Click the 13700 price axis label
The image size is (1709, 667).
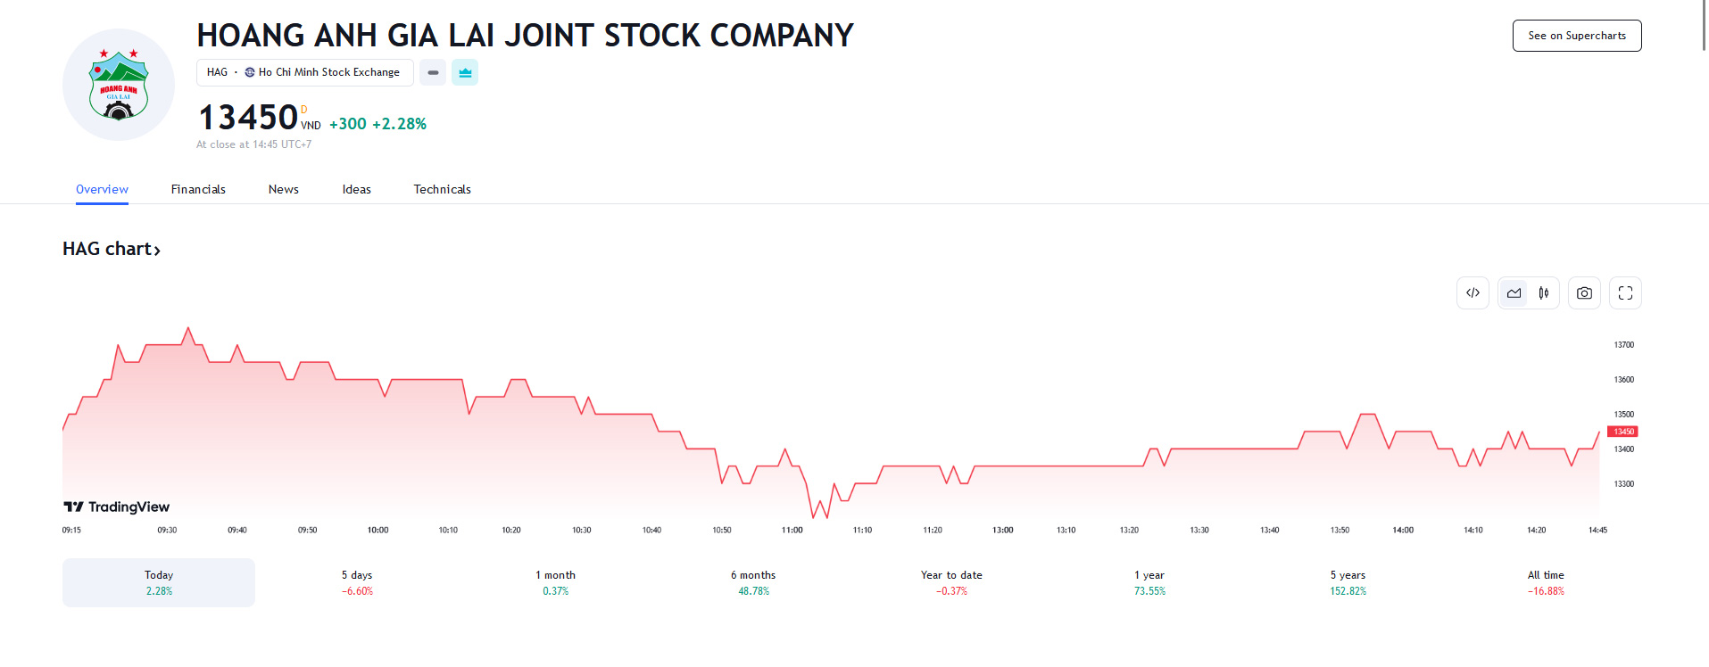pos(1623,344)
